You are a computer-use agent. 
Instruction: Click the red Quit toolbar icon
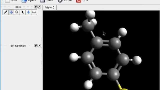[78, 1]
